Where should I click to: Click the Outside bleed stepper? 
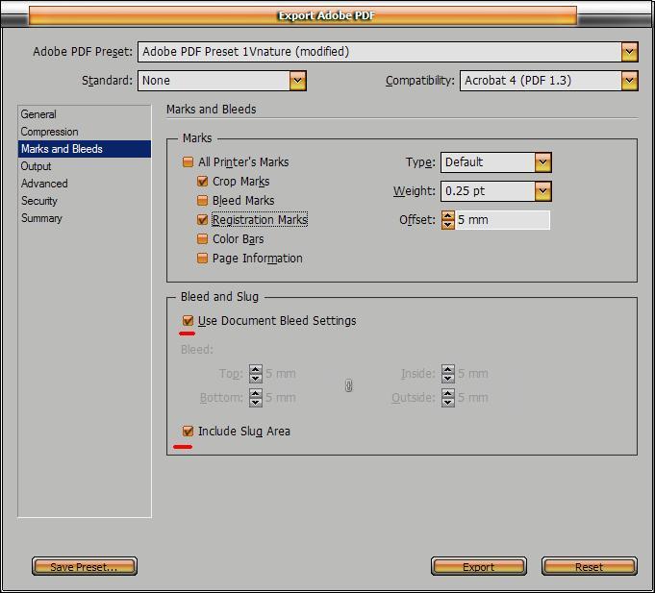pyautogui.click(x=448, y=398)
